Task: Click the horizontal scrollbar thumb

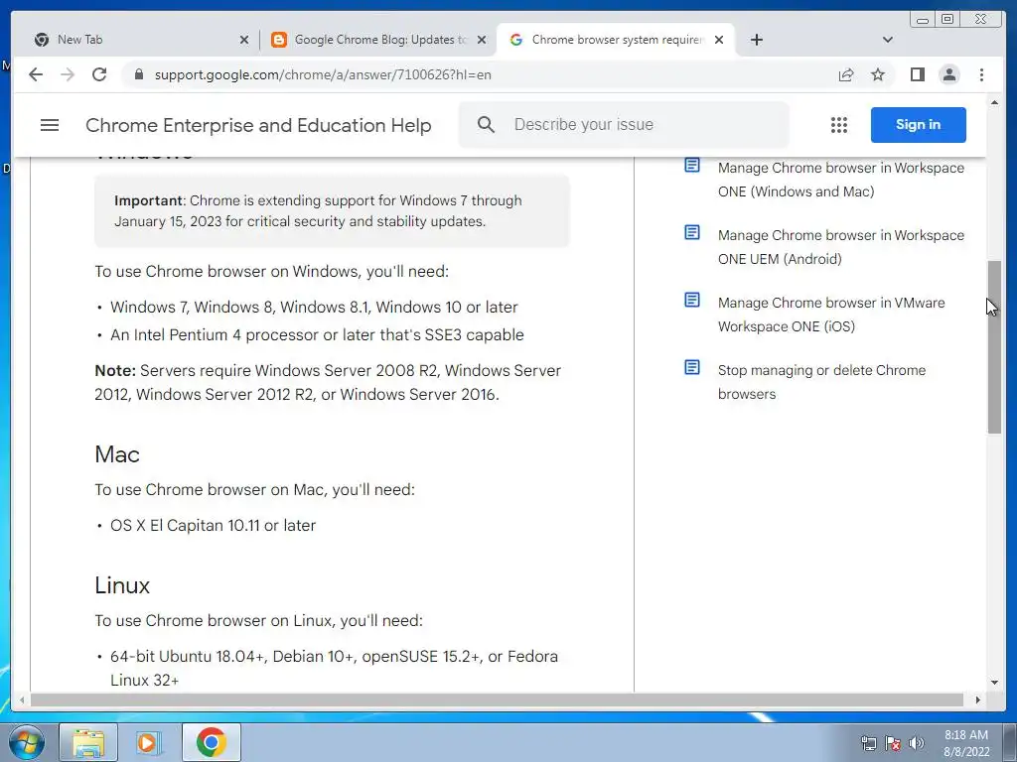Action: tap(497, 699)
